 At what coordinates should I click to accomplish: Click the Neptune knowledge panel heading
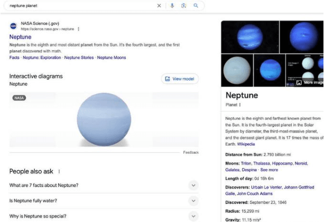click(242, 95)
